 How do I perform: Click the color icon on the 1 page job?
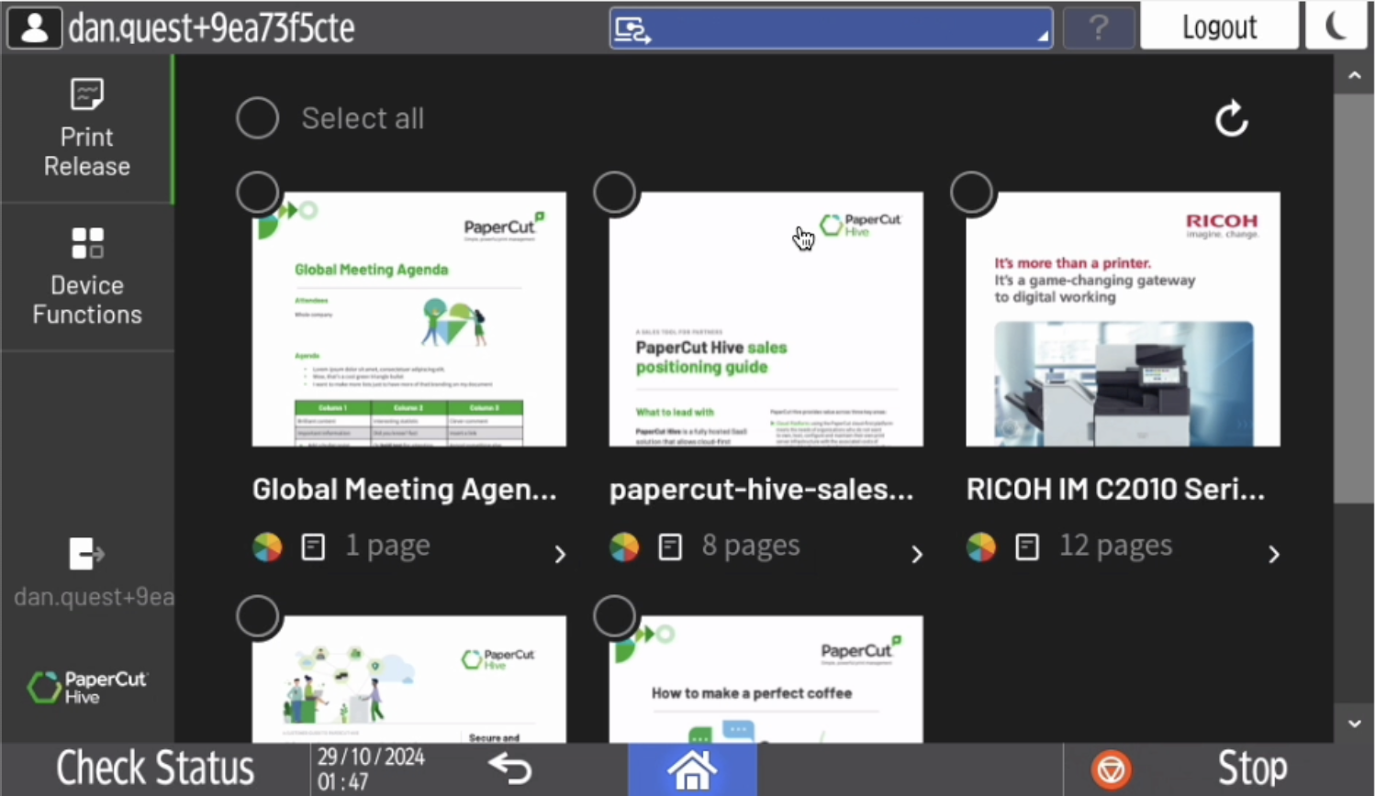point(267,547)
